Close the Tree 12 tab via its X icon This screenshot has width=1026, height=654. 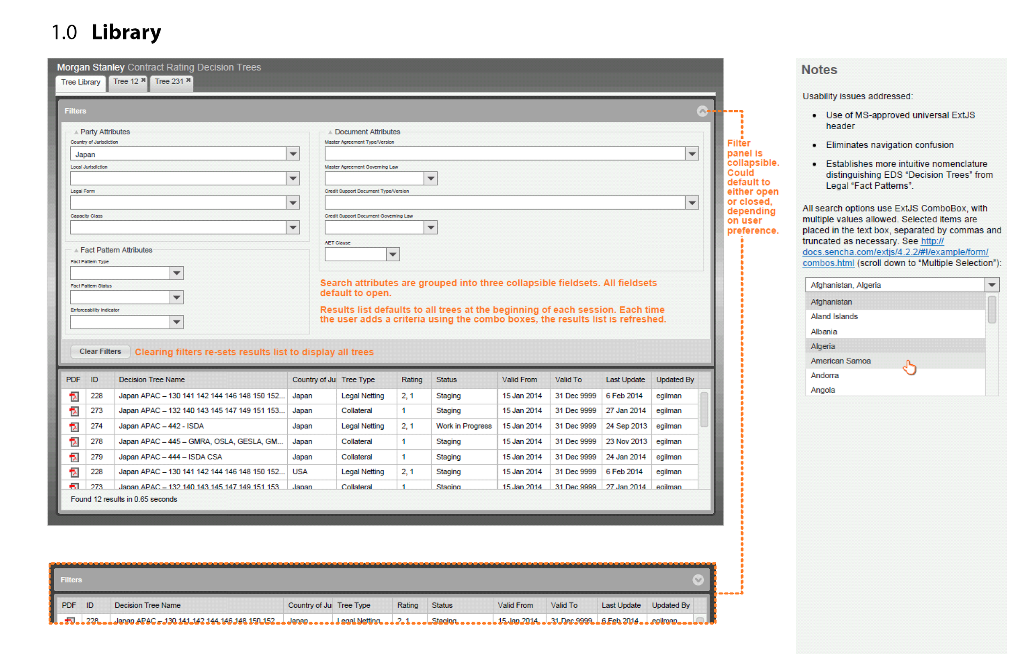tap(143, 80)
